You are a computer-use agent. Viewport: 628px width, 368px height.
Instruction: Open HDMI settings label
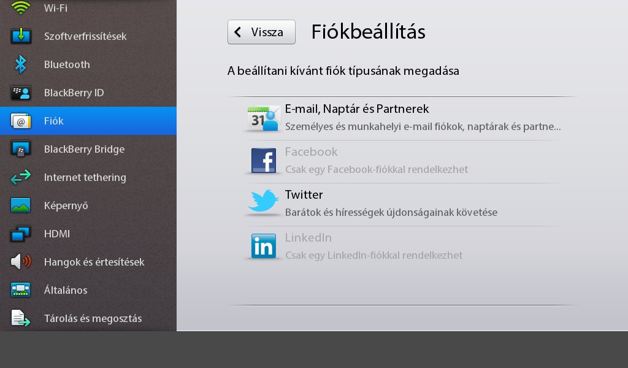pyautogui.click(x=57, y=234)
